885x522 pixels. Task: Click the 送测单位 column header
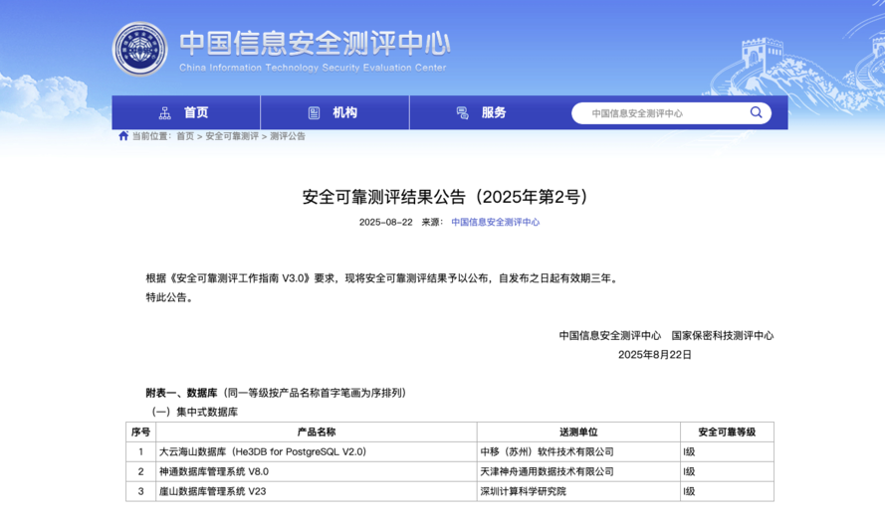[578, 432]
